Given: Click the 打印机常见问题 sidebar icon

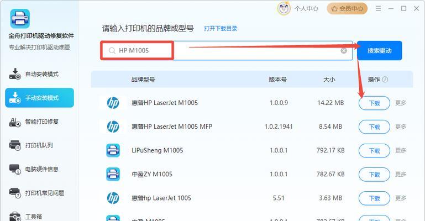Looking at the screenshot, I should point(15,193).
